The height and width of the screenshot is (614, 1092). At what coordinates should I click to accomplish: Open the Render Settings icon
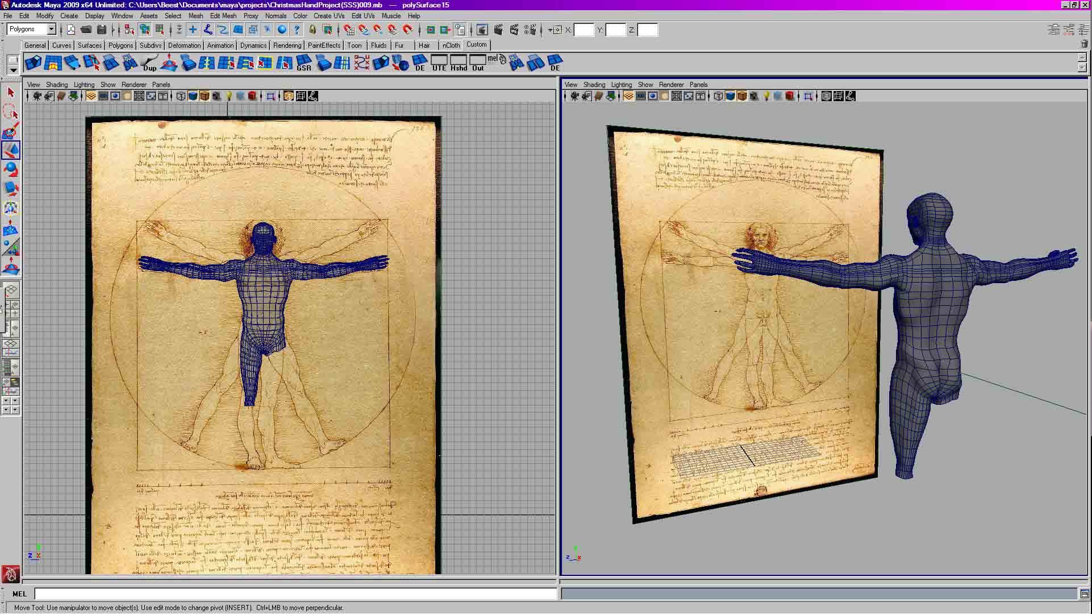[x=530, y=30]
